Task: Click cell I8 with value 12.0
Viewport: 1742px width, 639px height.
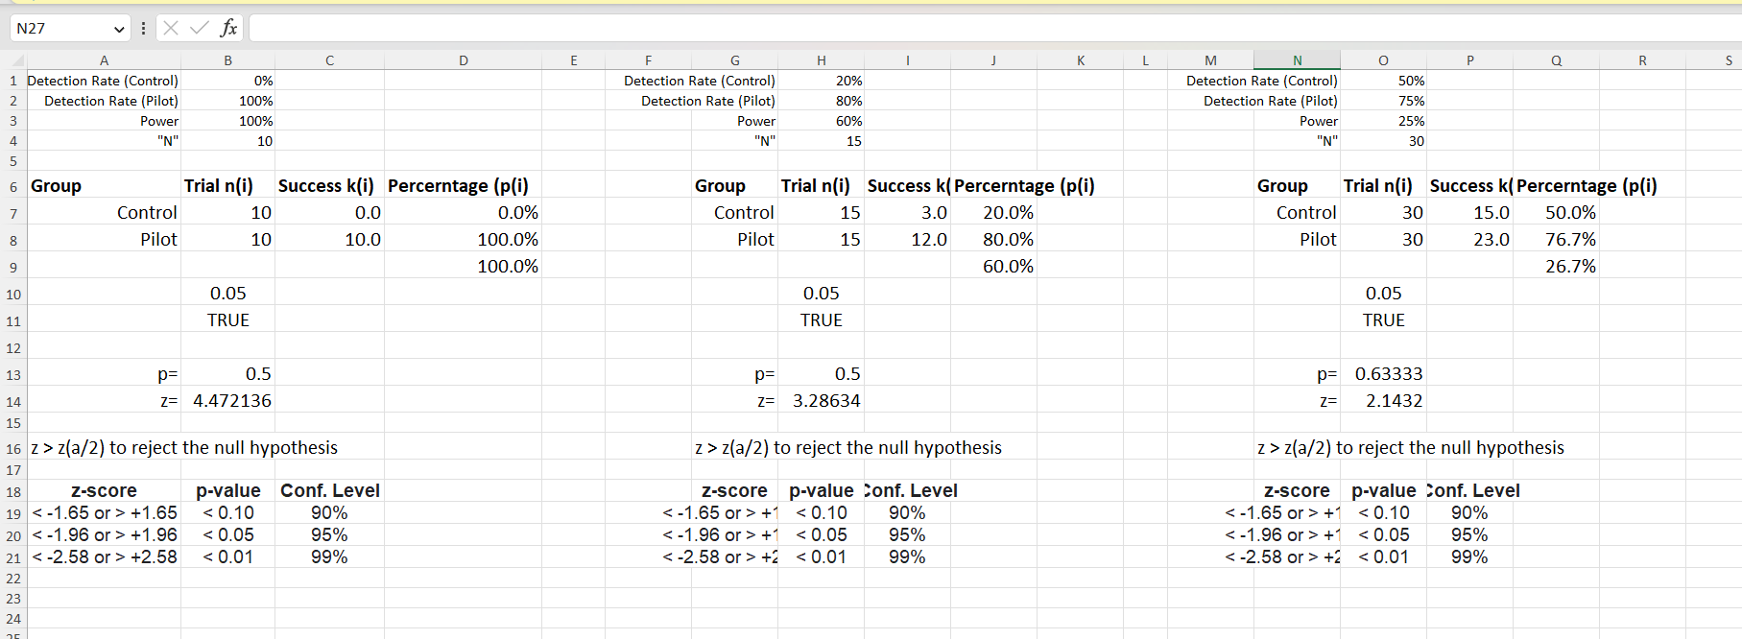Action: pos(907,240)
